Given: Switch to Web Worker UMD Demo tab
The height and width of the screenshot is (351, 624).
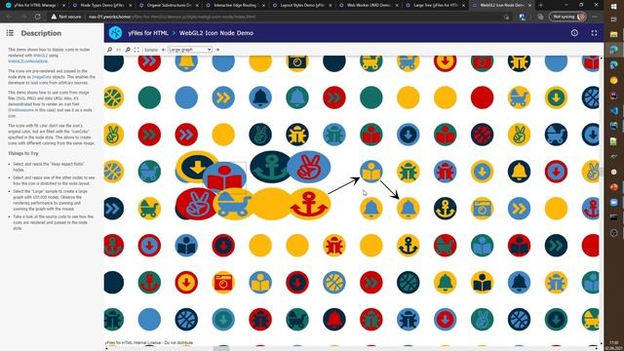Looking at the screenshot, I should tap(369, 6).
